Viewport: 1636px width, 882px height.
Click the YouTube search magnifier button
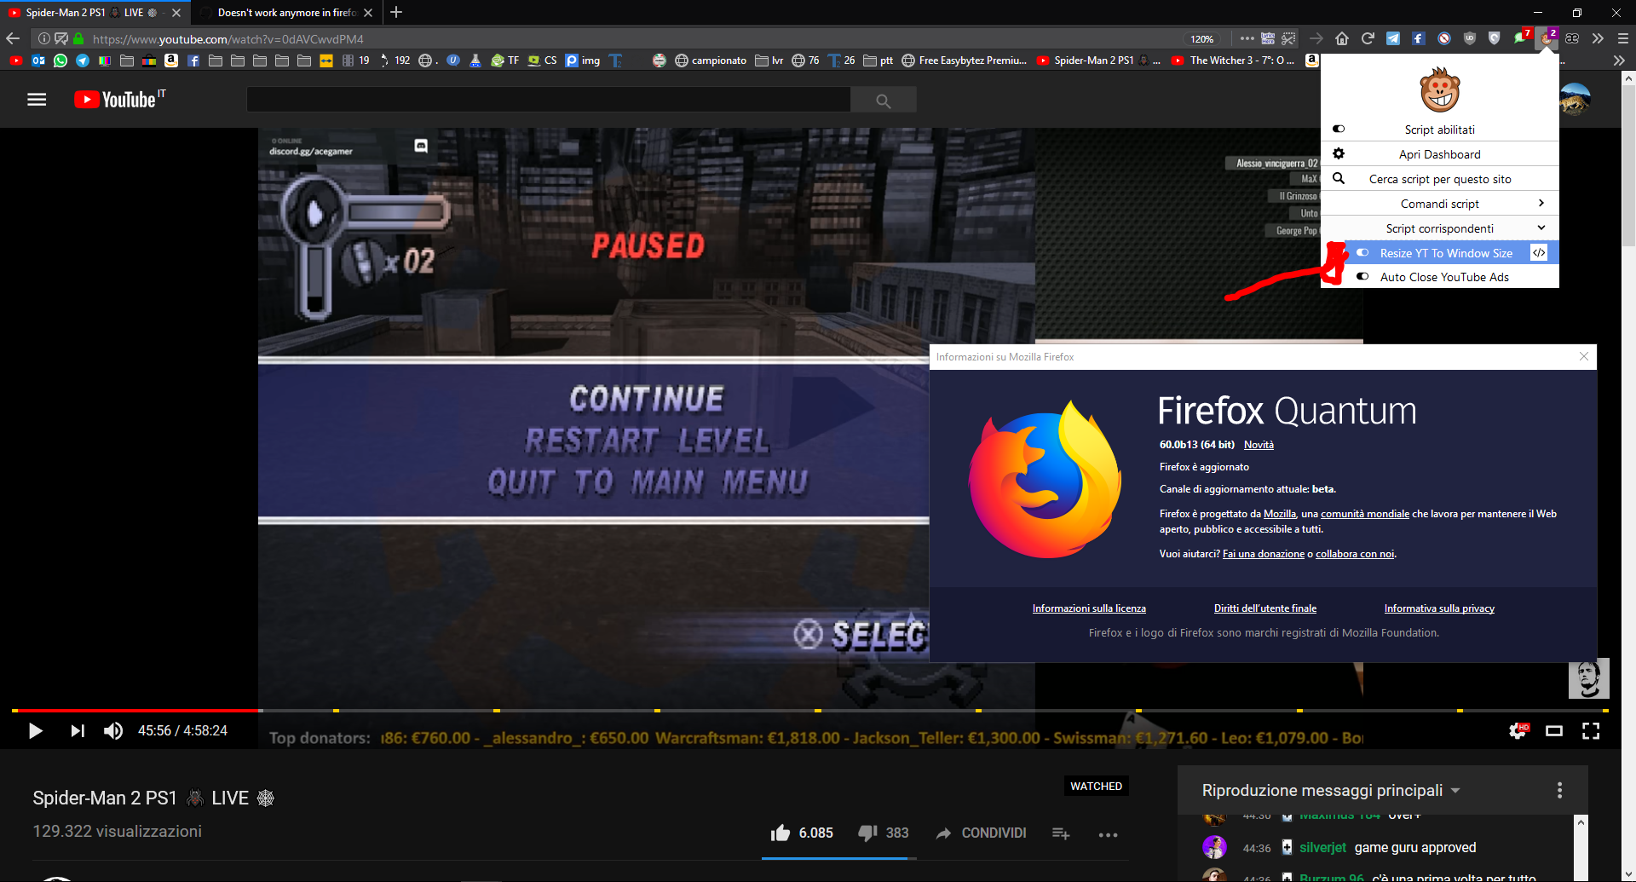click(884, 101)
